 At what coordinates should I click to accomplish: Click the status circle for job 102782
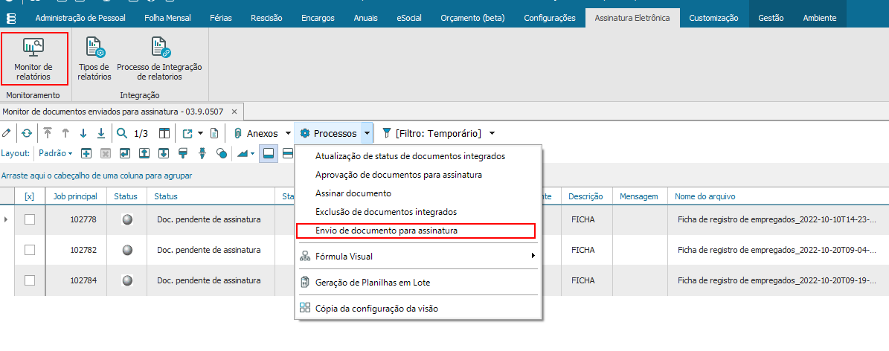(x=127, y=250)
